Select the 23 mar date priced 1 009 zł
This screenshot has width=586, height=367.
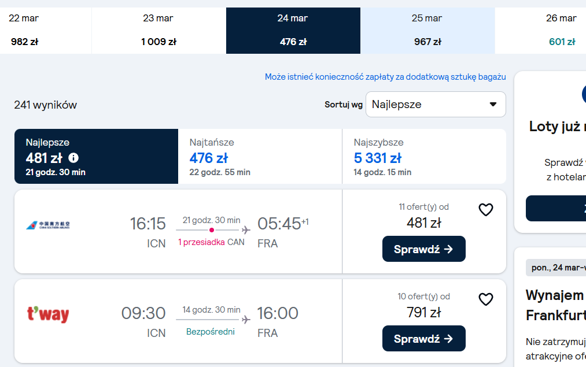pos(159,31)
